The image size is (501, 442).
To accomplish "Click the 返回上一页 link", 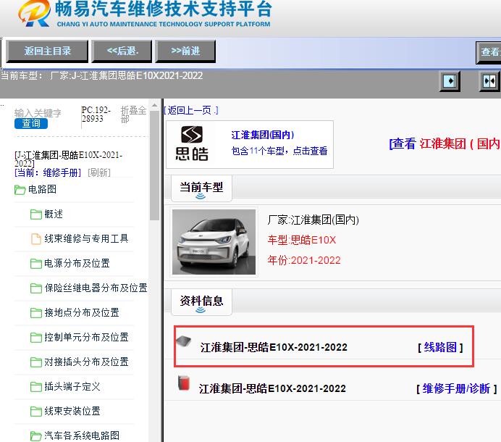I will point(190,110).
